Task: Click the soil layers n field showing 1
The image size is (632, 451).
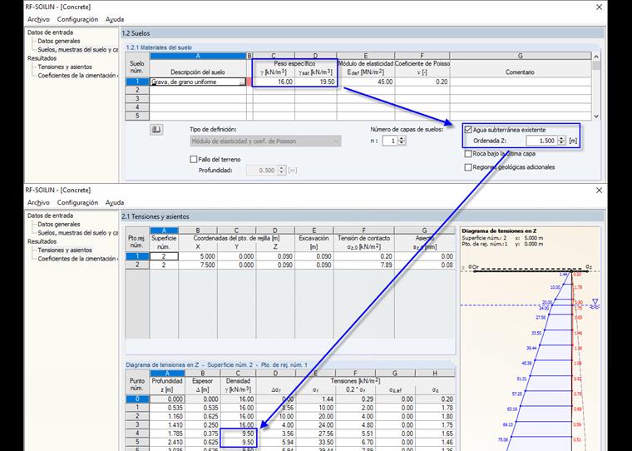Action: click(390, 141)
